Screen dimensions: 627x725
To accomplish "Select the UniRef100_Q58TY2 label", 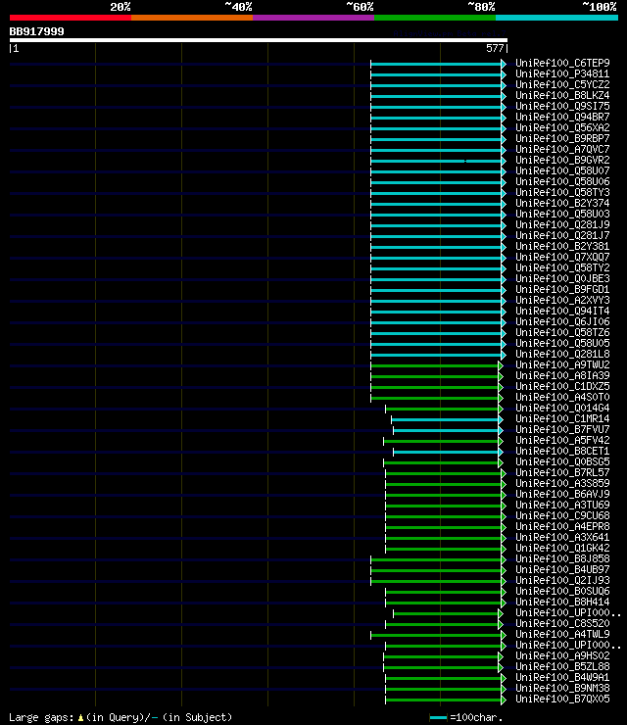I will (562, 268).
